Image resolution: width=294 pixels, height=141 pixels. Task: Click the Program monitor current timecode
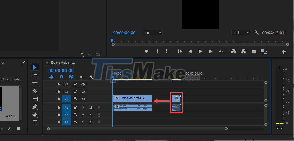click(124, 33)
